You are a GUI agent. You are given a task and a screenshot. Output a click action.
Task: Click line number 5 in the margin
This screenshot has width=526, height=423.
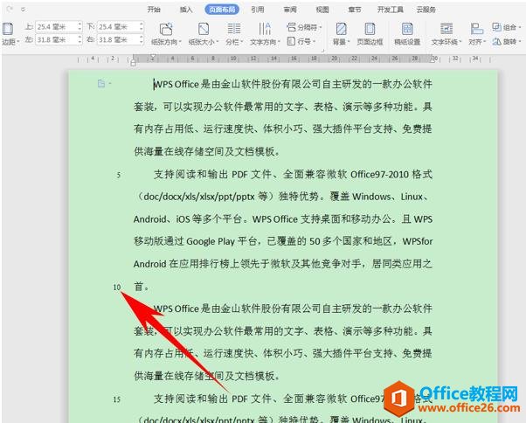click(119, 175)
